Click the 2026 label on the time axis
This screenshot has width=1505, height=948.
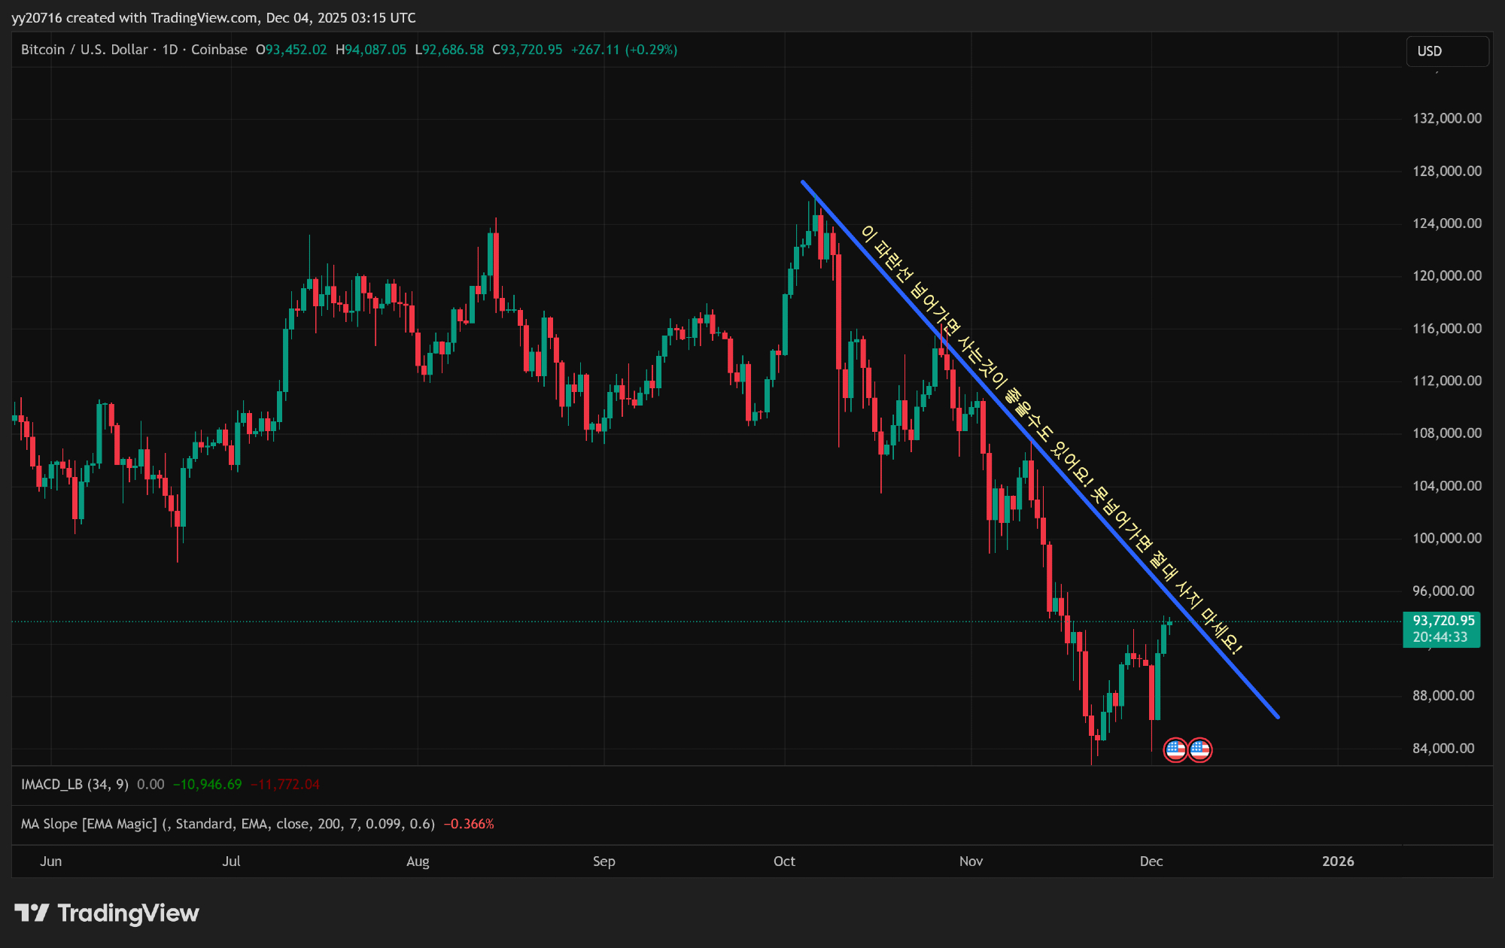(1337, 861)
